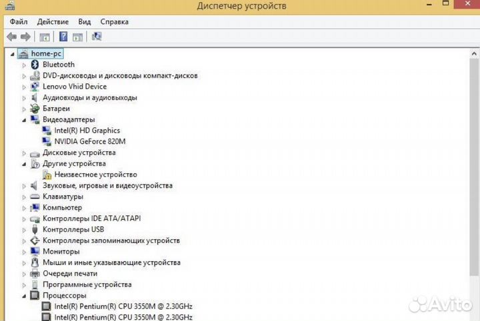Expand Звуковые, игровые и видеоустройства arrow

[24, 186]
